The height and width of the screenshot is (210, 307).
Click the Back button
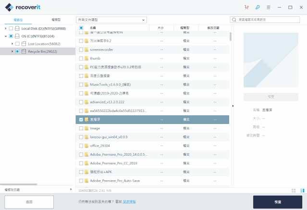pos(29,202)
